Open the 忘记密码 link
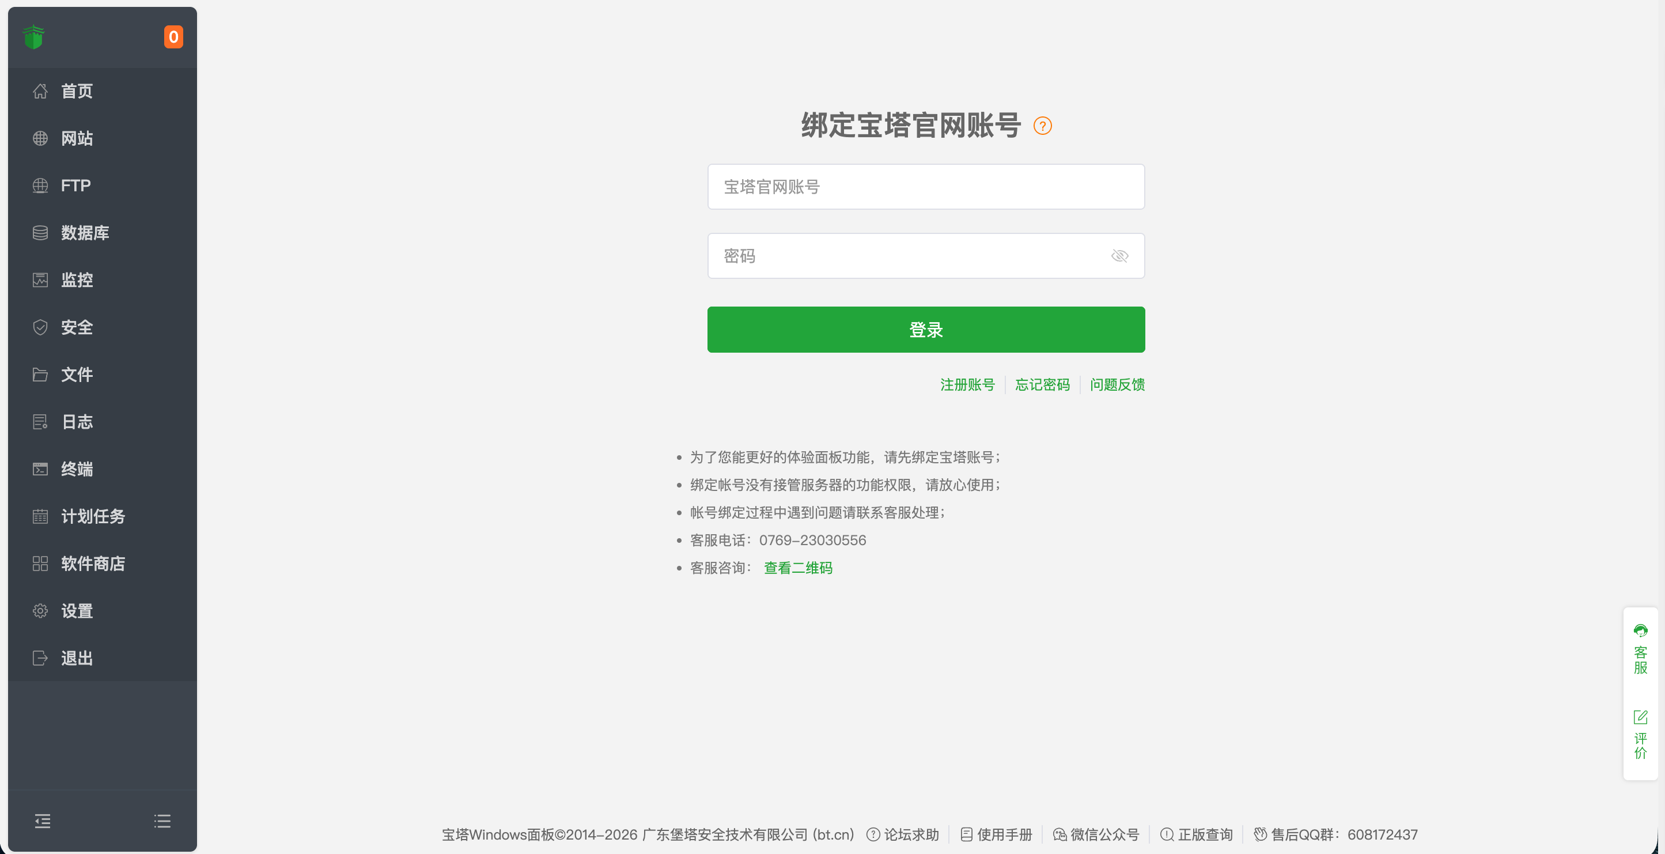The image size is (1665, 854). pos(1042,385)
